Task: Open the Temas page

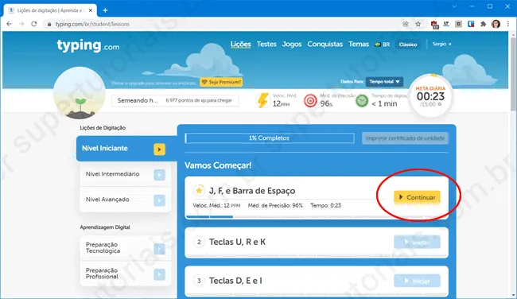Action: 359,45
